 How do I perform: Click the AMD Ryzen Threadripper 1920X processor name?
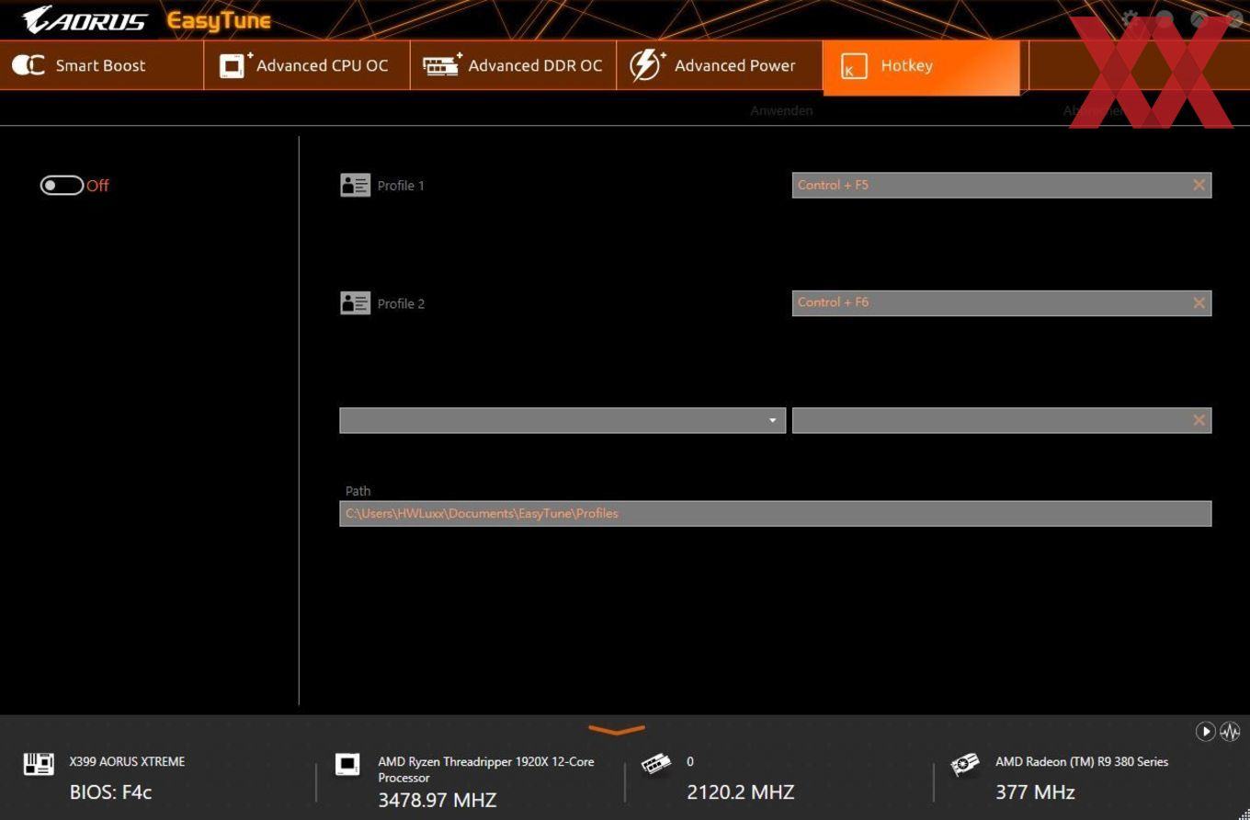486,769
